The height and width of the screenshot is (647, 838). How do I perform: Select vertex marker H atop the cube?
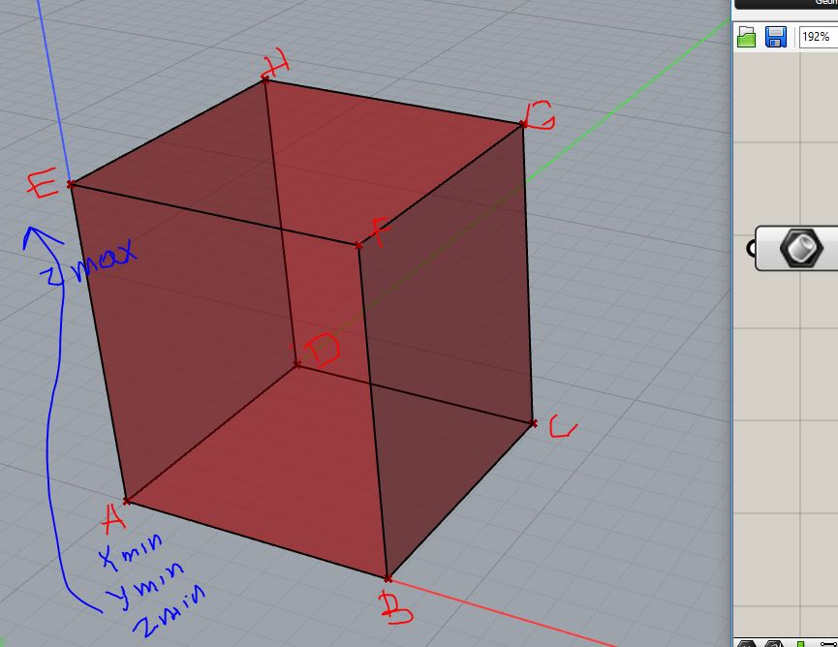264,79
